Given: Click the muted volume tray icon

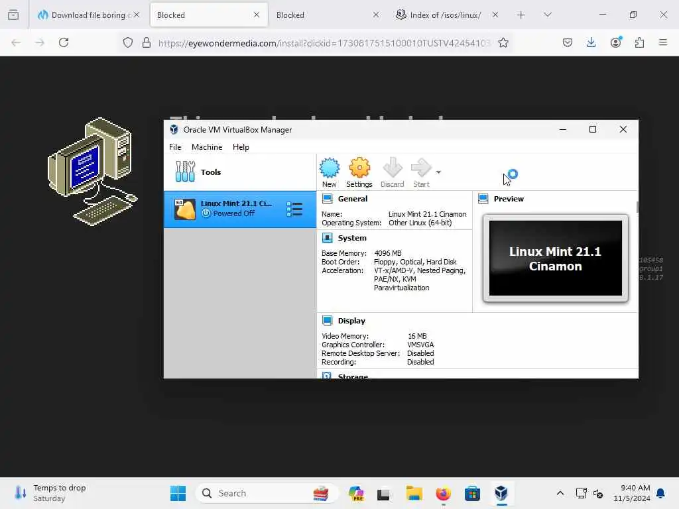Looking at the screenshot, I should click(599, 493).
